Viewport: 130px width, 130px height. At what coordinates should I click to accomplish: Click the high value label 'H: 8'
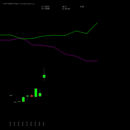(x=64, y=7)
